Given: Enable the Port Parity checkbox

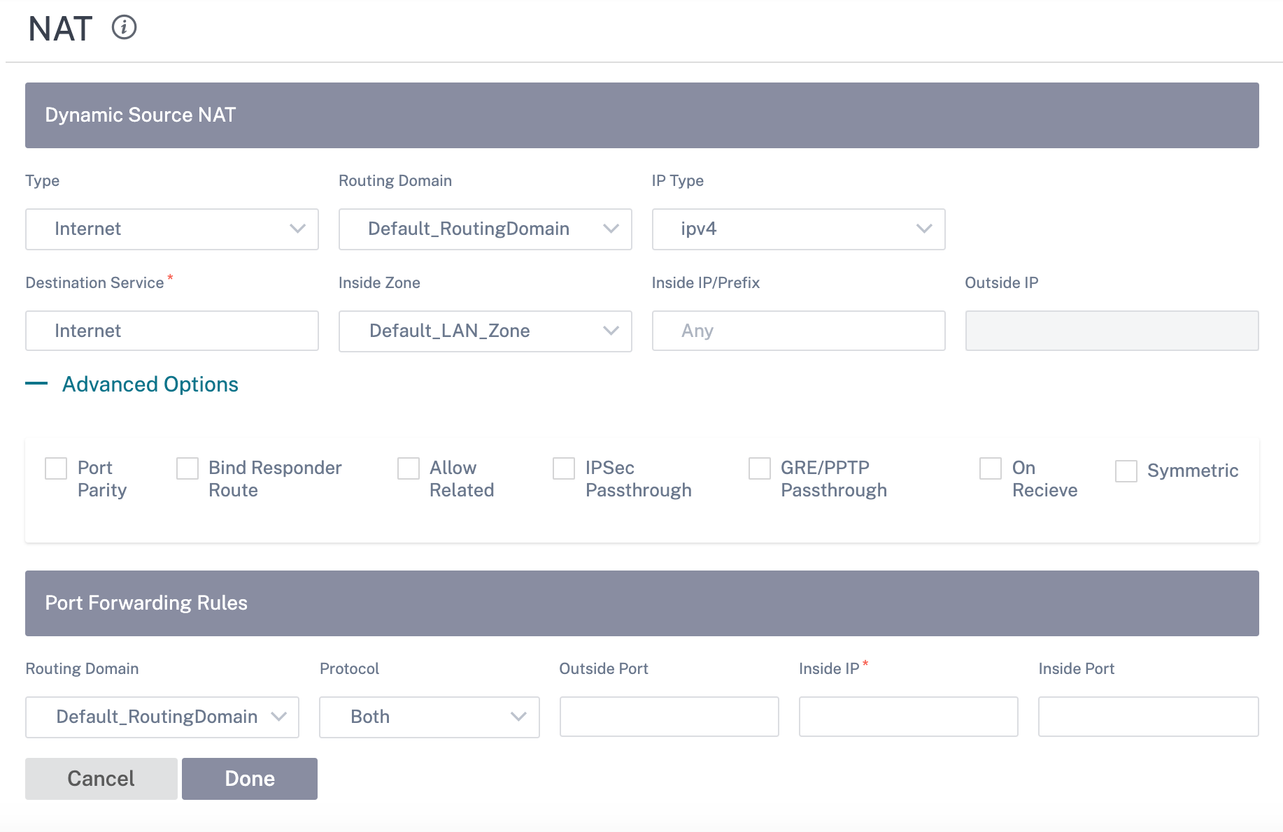Looking at the screenshot, I should pyautogui.click(x=56, y=468).
